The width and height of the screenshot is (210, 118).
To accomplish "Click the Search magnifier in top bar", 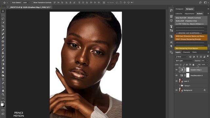I will [200, 2].
